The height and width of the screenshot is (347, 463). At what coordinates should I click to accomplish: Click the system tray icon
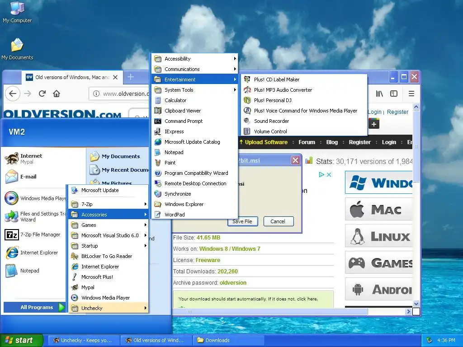click(430, 340)
